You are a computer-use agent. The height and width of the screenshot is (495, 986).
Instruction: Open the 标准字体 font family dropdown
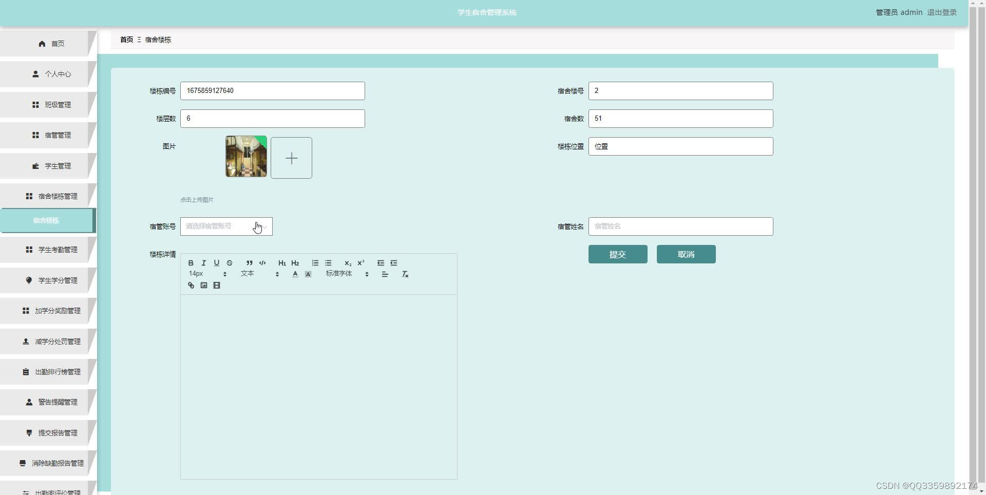[x=347, y=274]
